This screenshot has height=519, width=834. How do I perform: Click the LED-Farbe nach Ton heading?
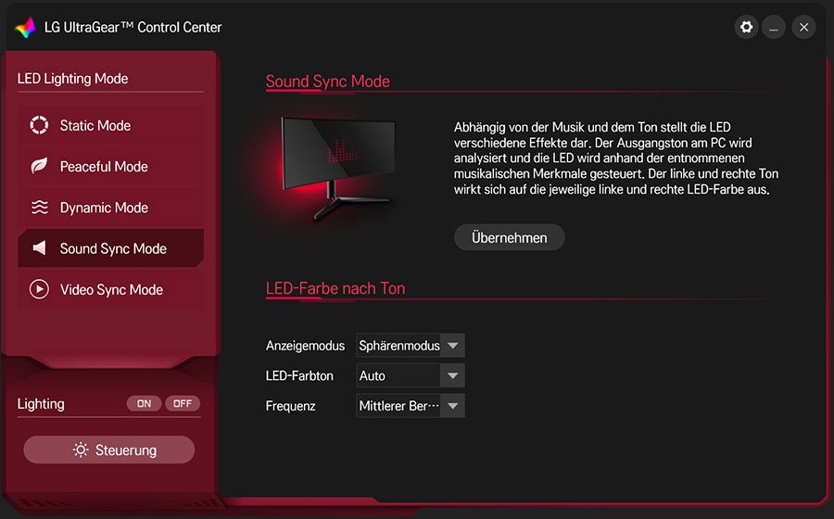(x=335, y=288)
